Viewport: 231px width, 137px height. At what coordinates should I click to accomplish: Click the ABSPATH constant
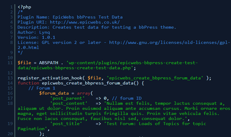(48, 63)
